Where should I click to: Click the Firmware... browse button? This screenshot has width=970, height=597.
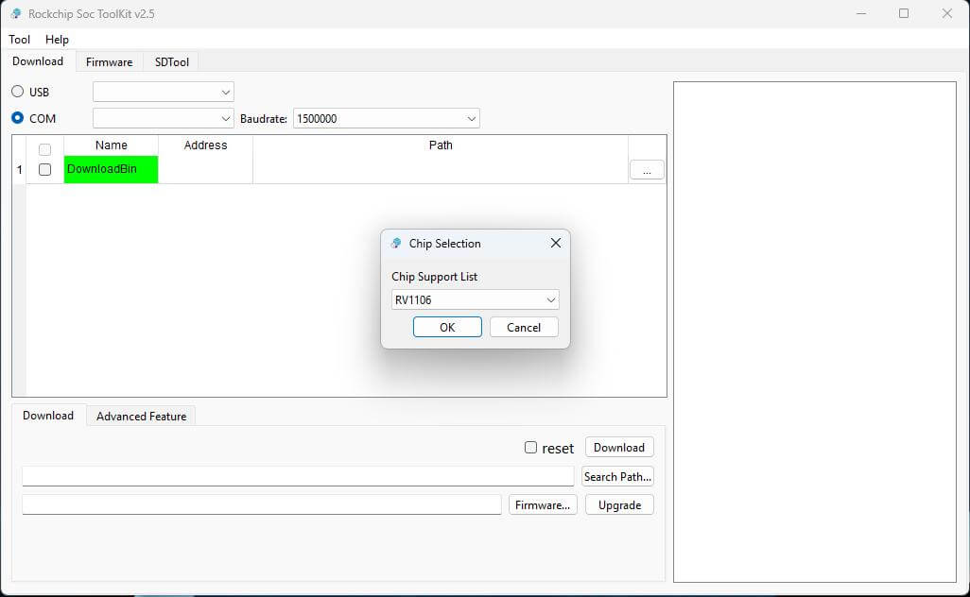tap(543, 505)
